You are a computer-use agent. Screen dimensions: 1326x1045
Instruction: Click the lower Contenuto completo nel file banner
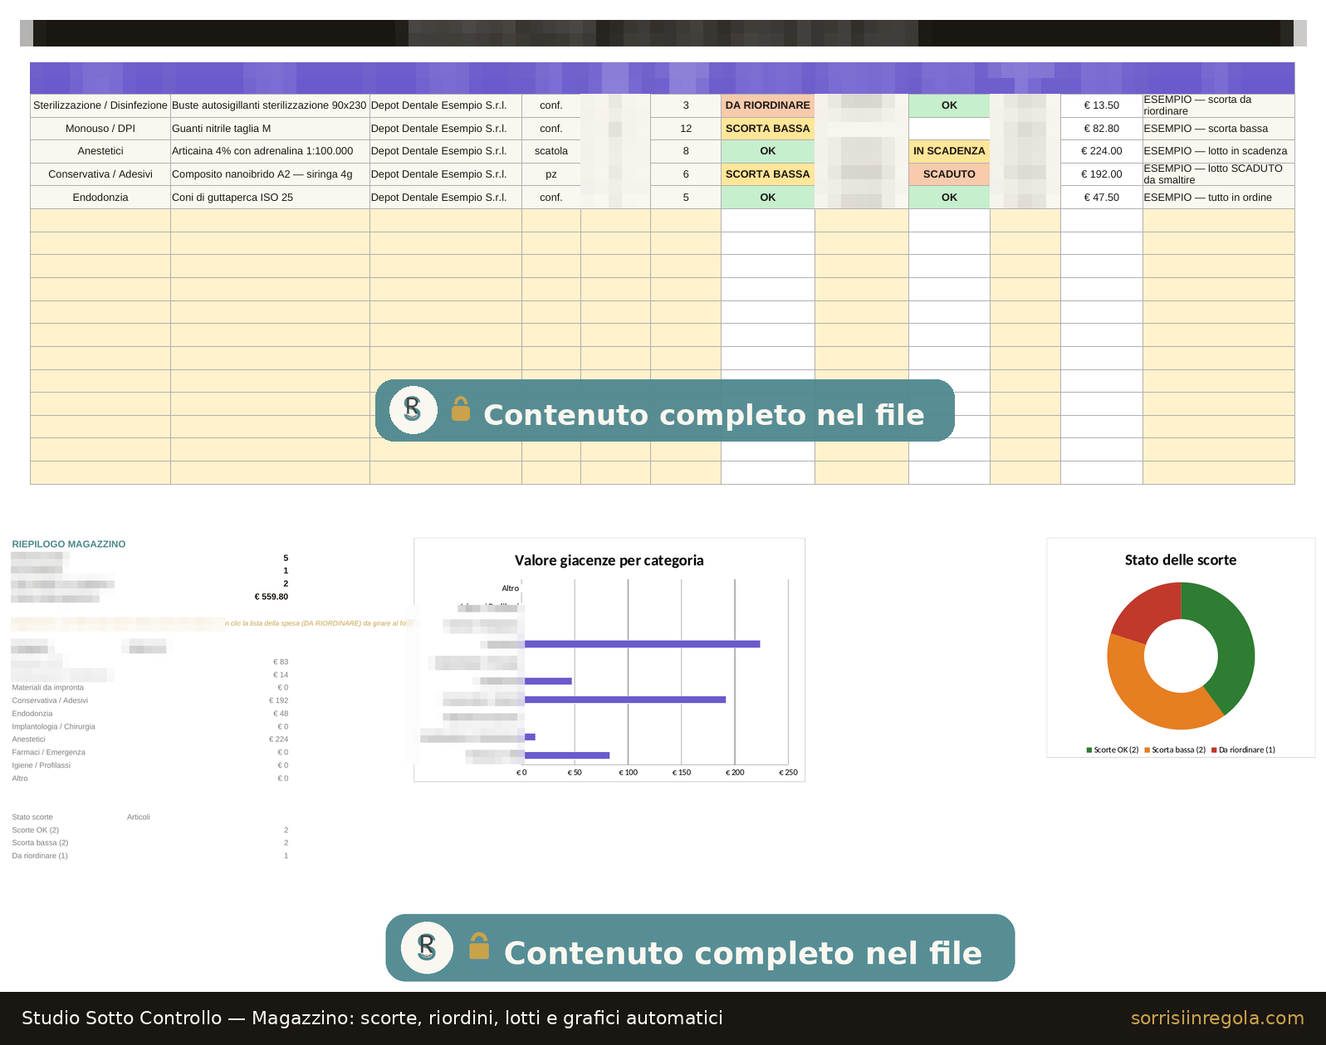click(700, 948)
